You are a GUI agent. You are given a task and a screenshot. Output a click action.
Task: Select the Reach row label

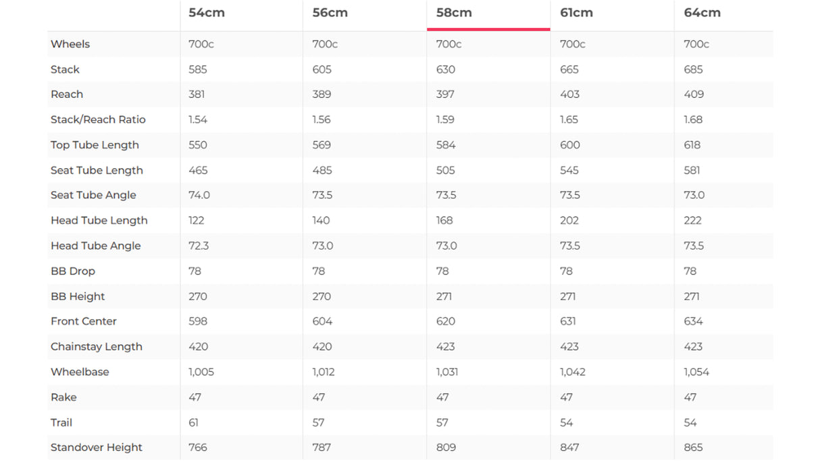pos(67,94)
